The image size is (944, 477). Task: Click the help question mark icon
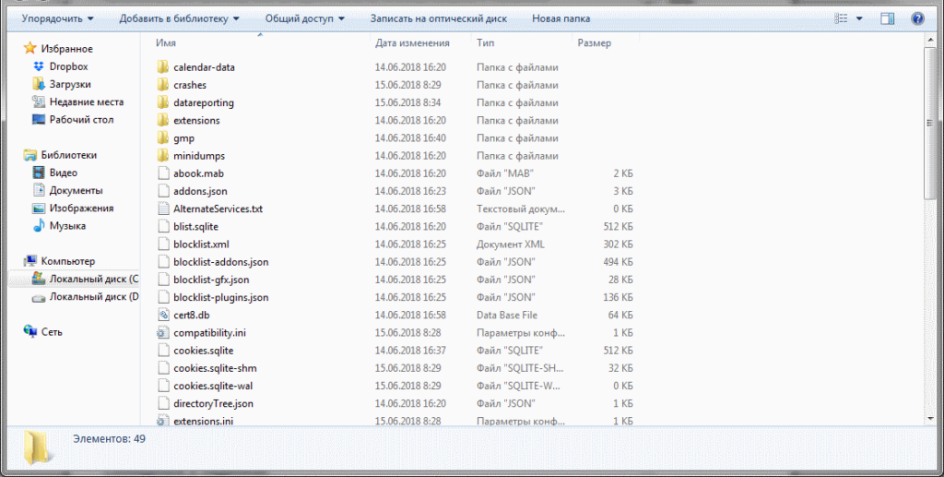pyautogui.click(x=917, y=18)
